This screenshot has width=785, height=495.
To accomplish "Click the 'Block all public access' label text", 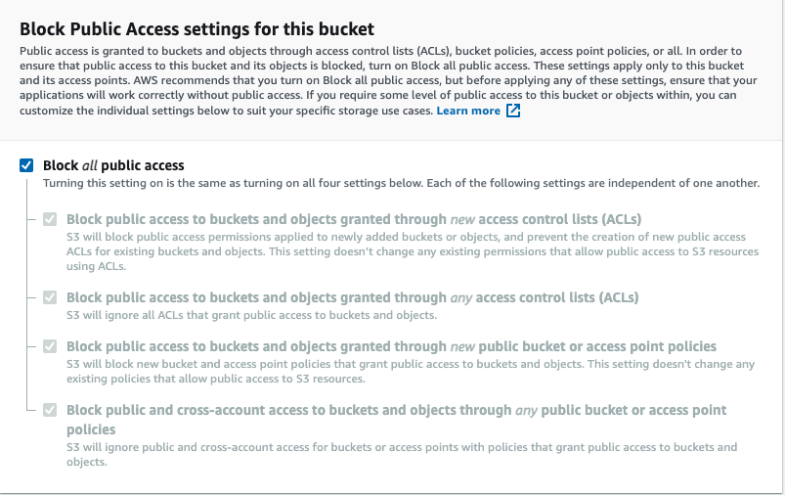I will pyautogui.click(x=113, y=165).
